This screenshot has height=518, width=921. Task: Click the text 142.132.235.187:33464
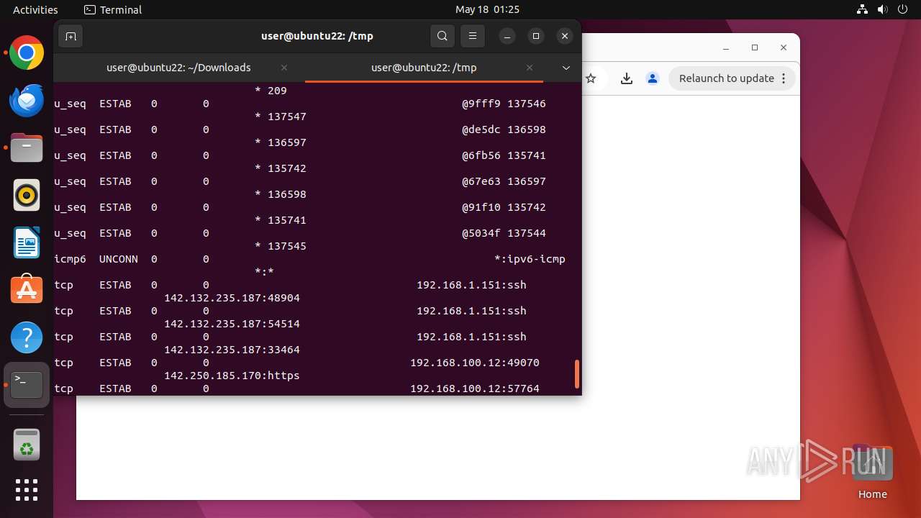[232, 350]
